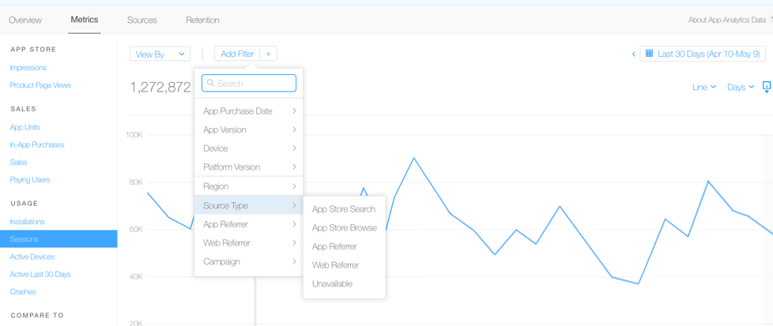Select the Unavailable source type
The height and width of the screenshot is (326, 773).
click(332, 283)
